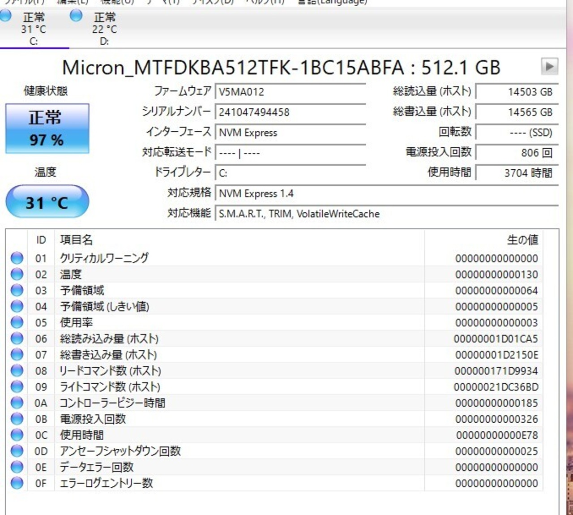Select the コントローラービジー時間 attribute row

point(113,403)
